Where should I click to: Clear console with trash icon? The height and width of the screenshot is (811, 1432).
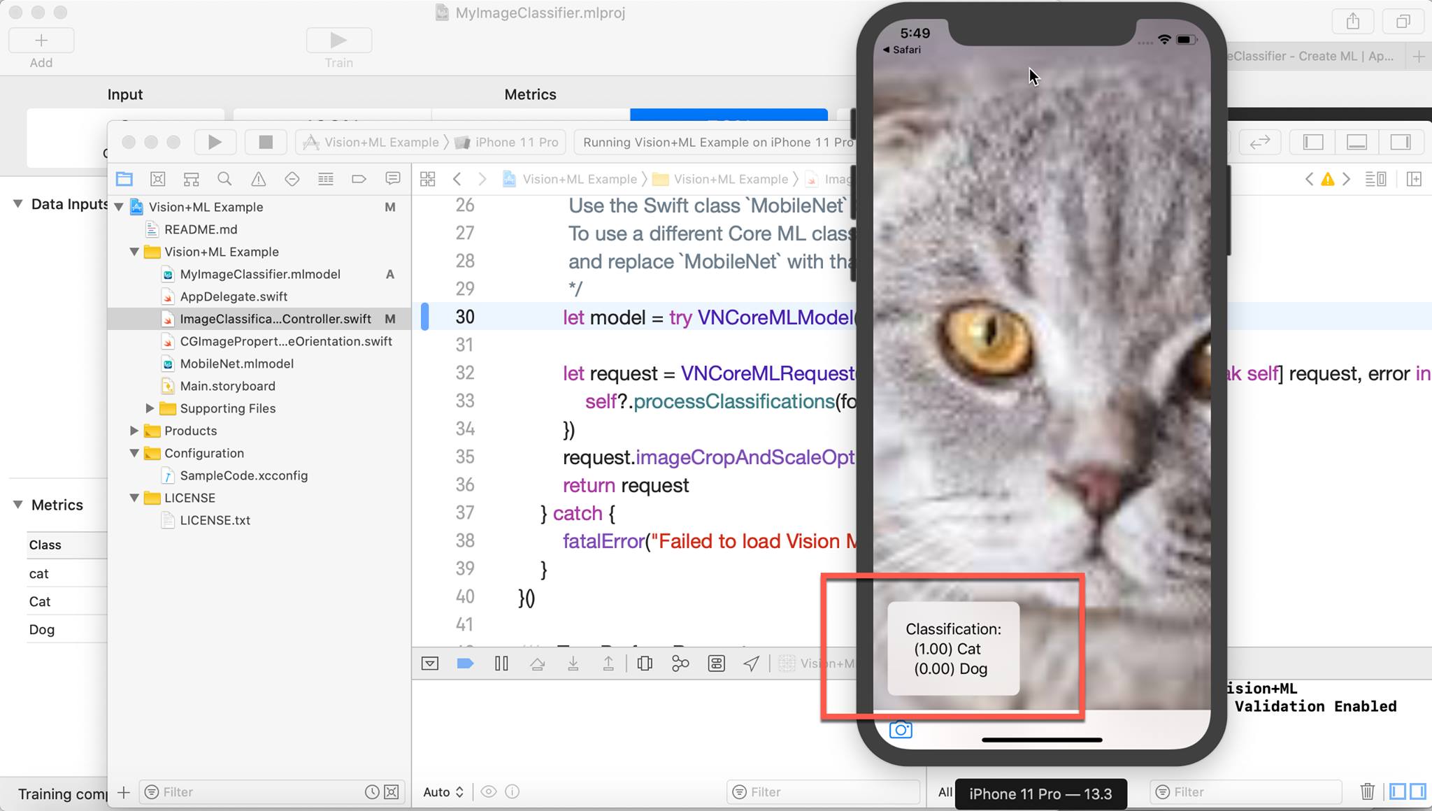[1368, 791]
